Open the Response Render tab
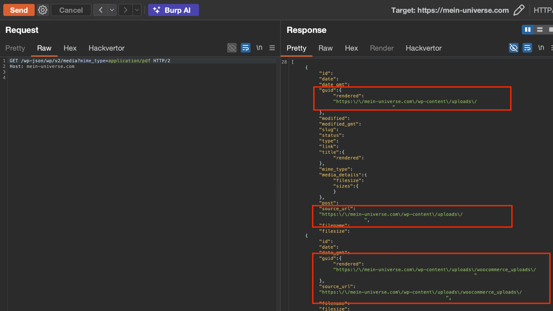This screenshot has height=311, width=553. point(382,48)
